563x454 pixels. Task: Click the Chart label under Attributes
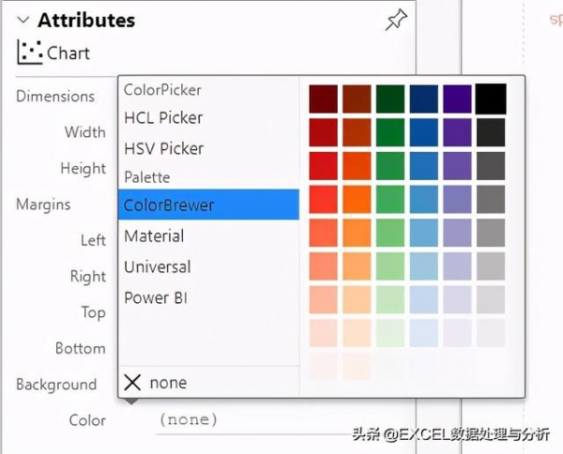(68, 53)
